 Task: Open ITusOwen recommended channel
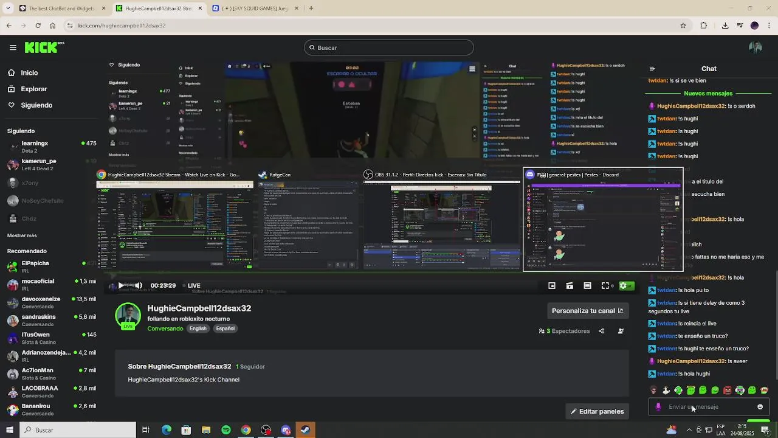tap(52, 338)
